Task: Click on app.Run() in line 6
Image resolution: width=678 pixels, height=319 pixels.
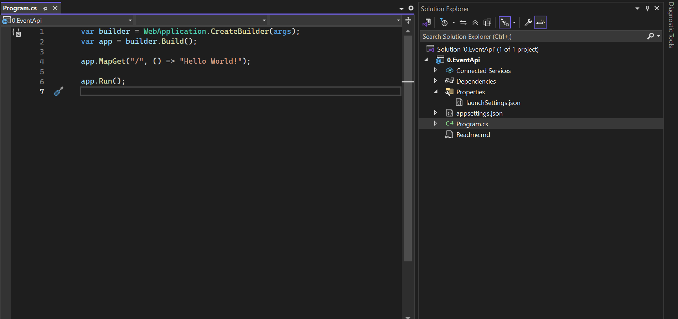Action: [103, 81]
